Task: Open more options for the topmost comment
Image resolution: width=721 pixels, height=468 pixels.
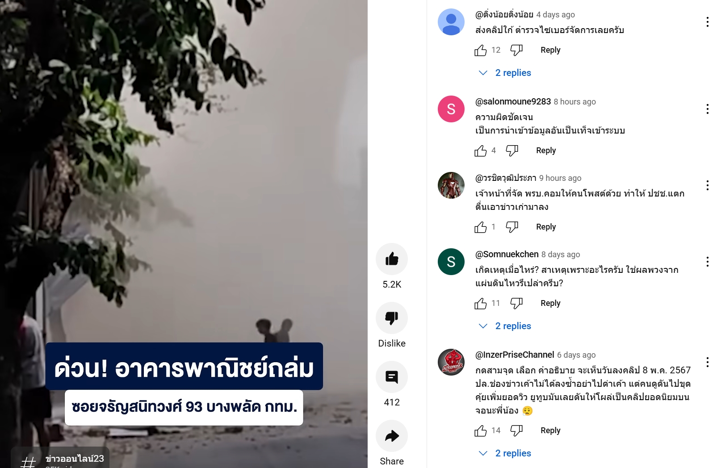Action: (708, 22)
